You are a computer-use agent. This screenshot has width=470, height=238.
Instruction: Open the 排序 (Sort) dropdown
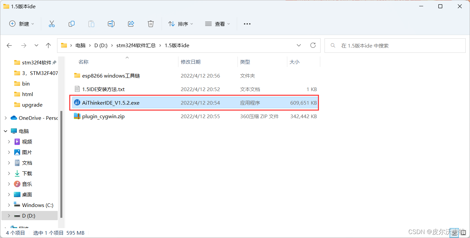pos(181,24)
